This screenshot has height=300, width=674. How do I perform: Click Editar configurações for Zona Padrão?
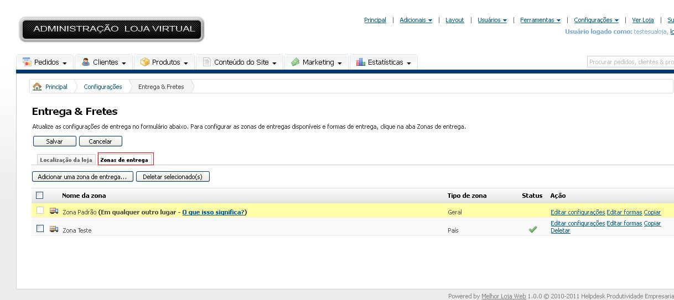[x=578, y=212]
